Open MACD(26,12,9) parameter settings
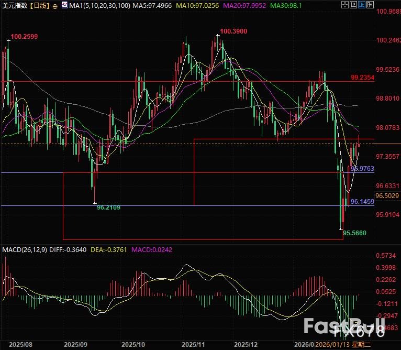Viewport: 401px width, 350px height. pos(24,249)
